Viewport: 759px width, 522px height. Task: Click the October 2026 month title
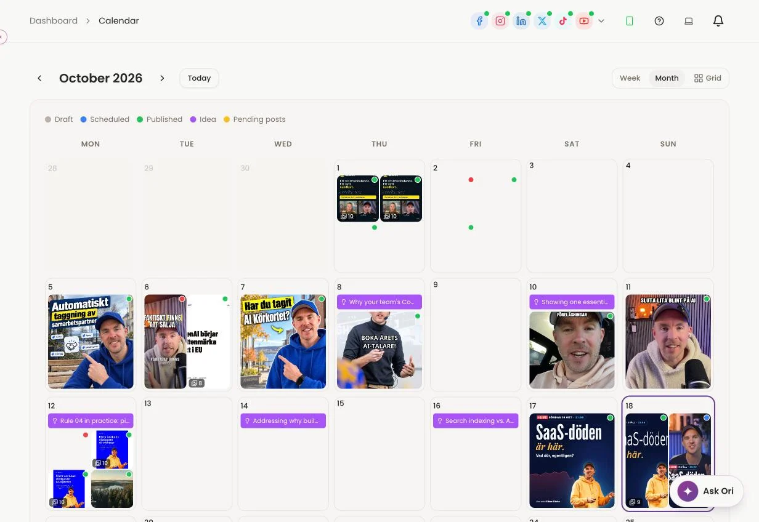click(x=100, y=78)
